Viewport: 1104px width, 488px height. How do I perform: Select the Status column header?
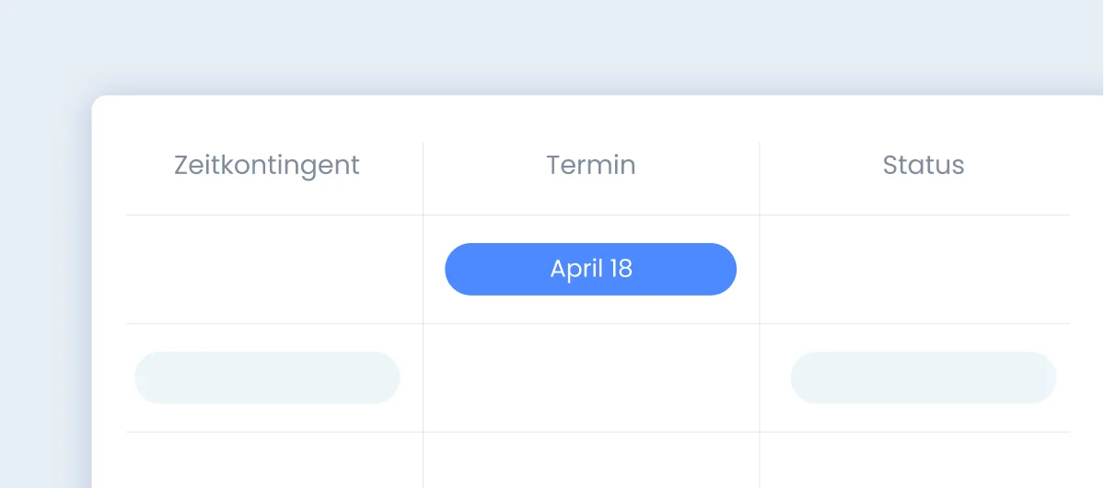click(x=923, y=165)
